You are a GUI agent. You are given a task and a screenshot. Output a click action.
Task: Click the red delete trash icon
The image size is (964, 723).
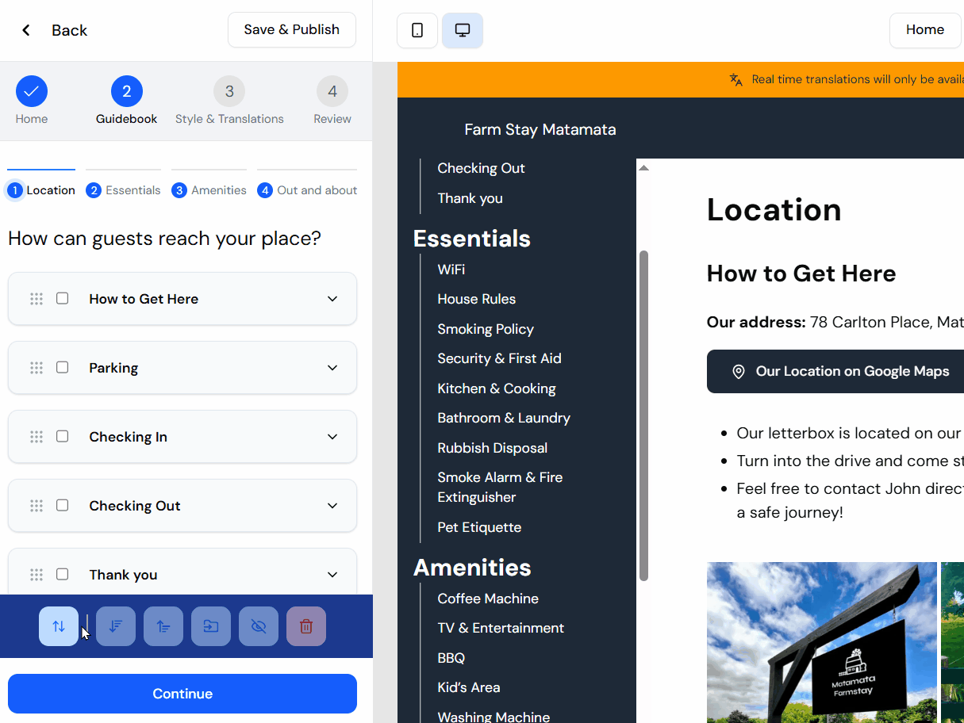(x=306, y=625)
